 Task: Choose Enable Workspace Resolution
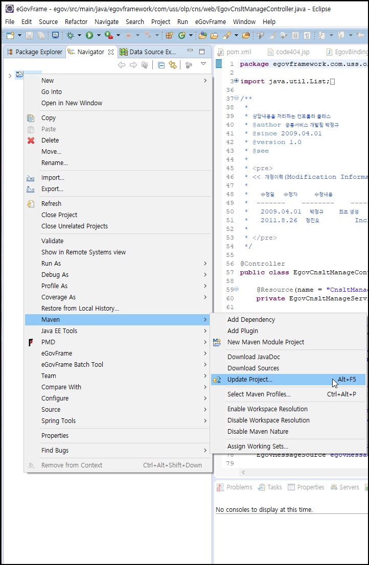click(288, 409)
